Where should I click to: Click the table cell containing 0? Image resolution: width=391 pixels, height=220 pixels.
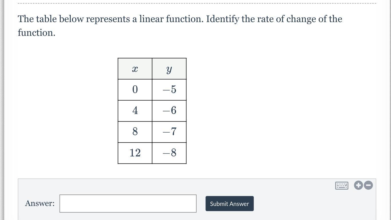pos(135,90)
